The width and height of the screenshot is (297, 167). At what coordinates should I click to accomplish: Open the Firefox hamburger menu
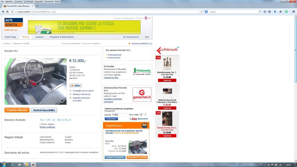[294, 12]
